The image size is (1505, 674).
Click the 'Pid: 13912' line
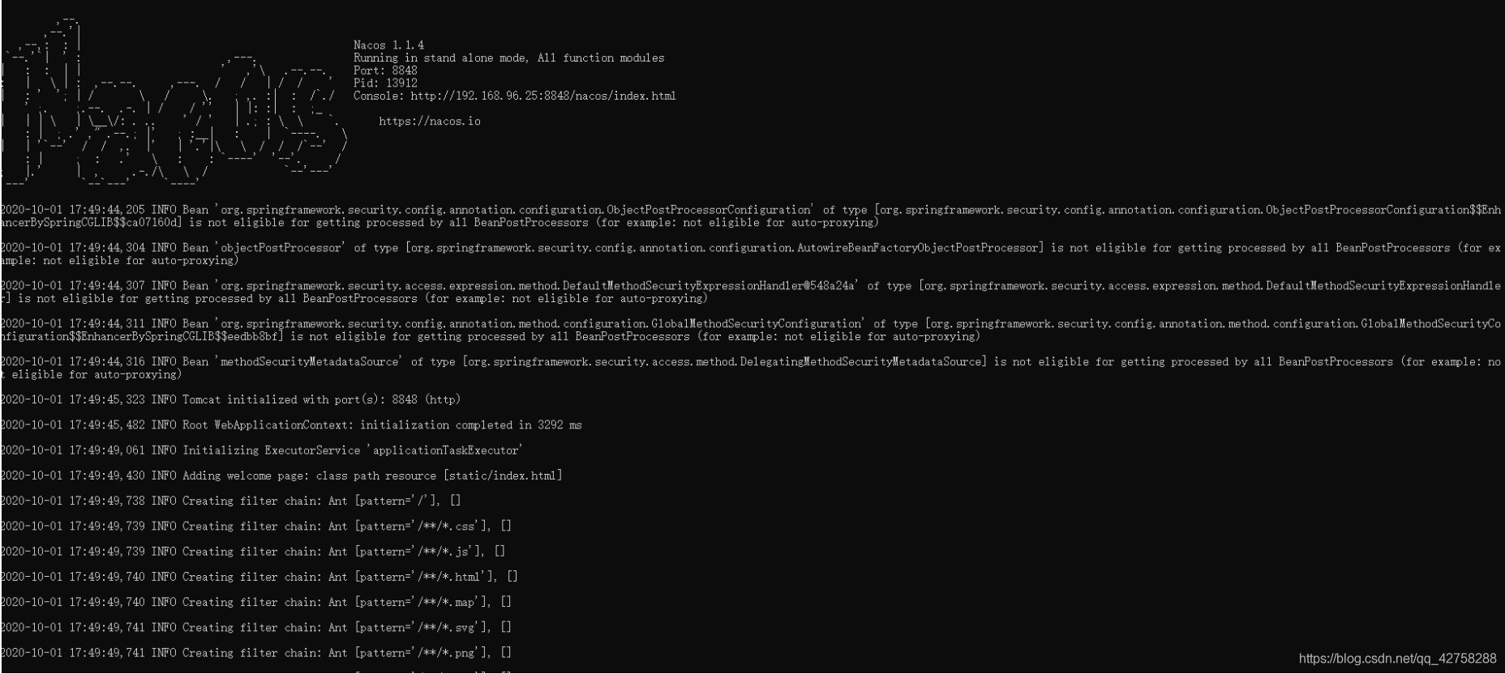(x=385, y=83)
